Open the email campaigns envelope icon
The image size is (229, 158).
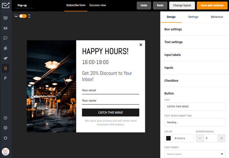pos(6,28)
